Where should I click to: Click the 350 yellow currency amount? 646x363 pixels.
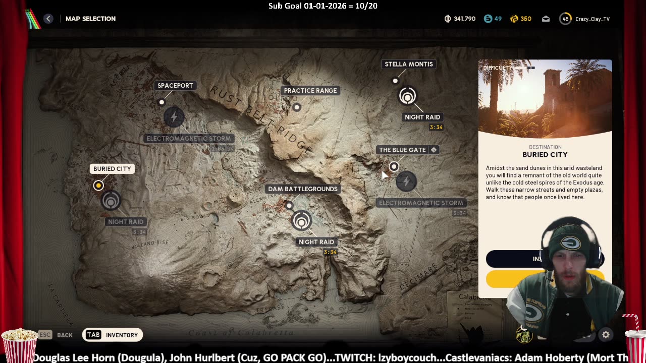click(x=526, y=19)
